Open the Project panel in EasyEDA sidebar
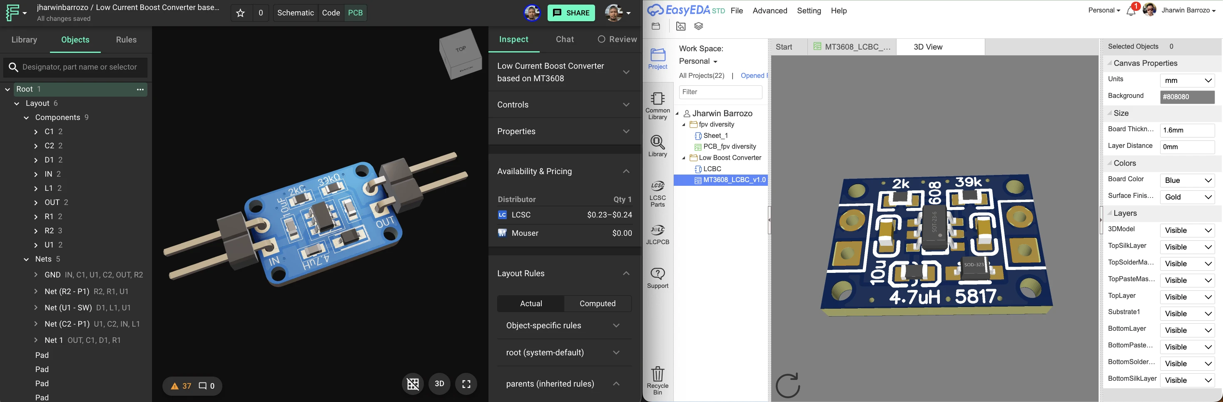This screenshot has width=1223, height=402. (x=658, y=58)
